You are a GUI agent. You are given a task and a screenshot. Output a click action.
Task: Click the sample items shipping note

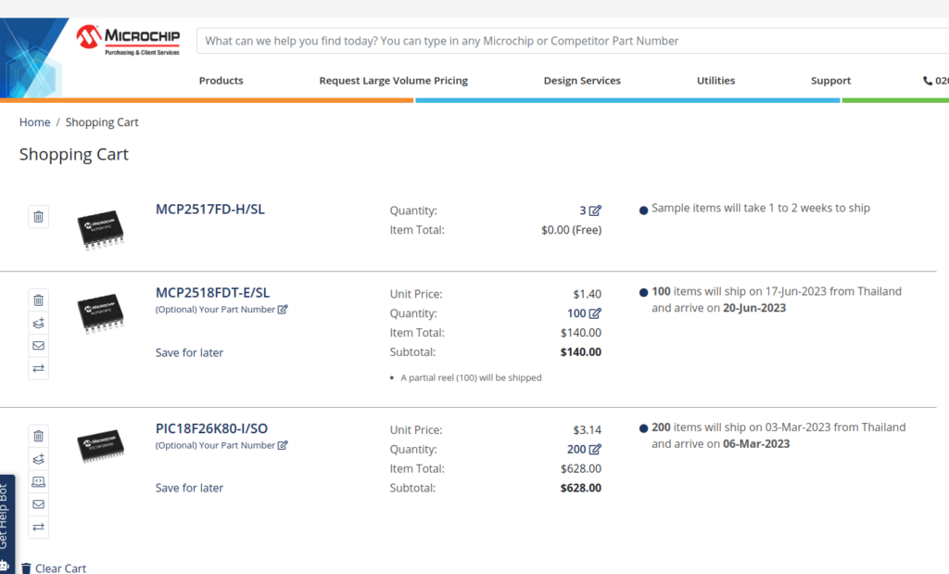tap(761, 209)
